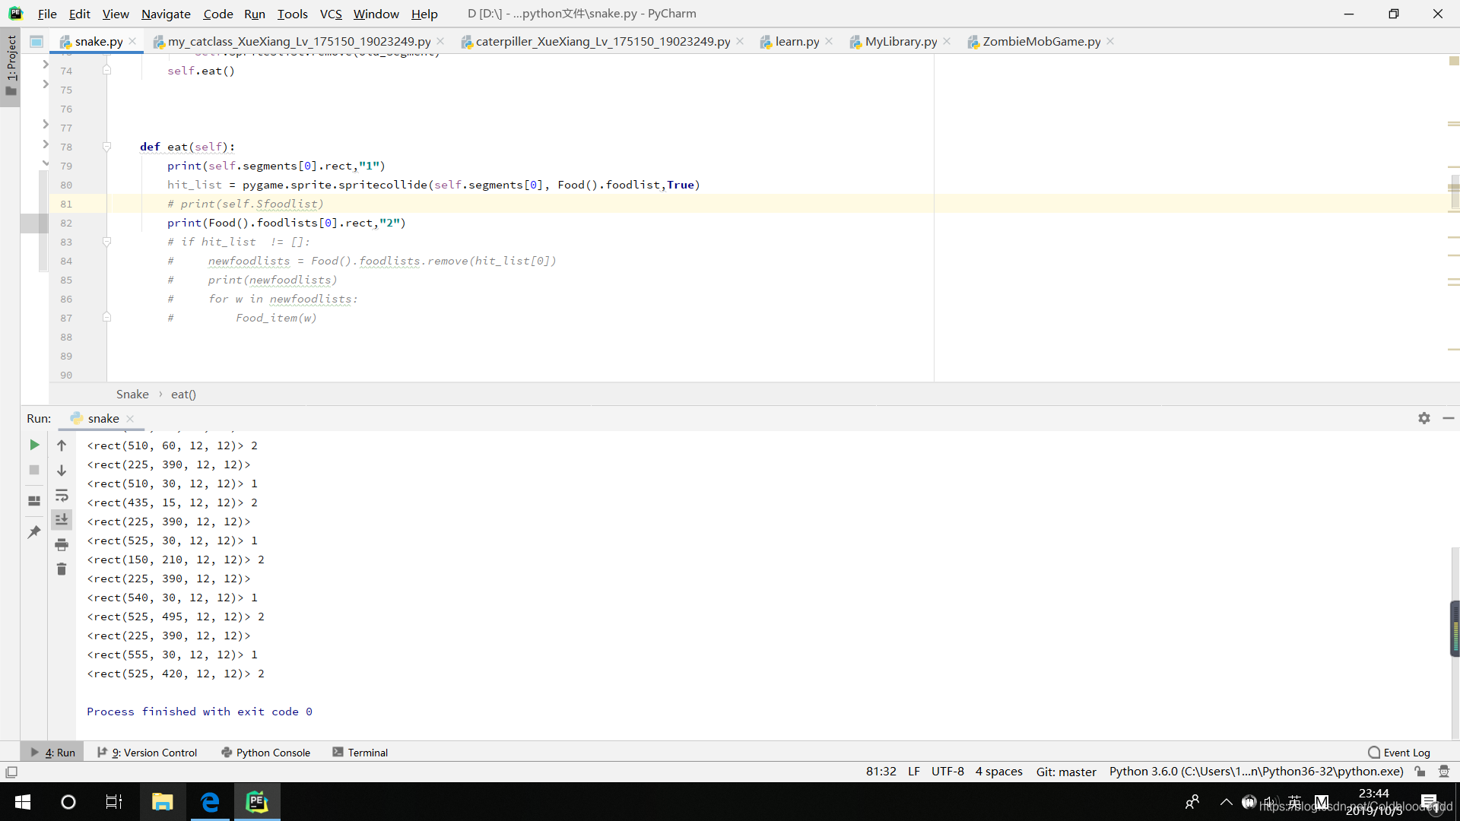Toggle Scroll to End in Run console
Screen dimensions: 1460x821
pyautogui.click(x=62, y=520)
